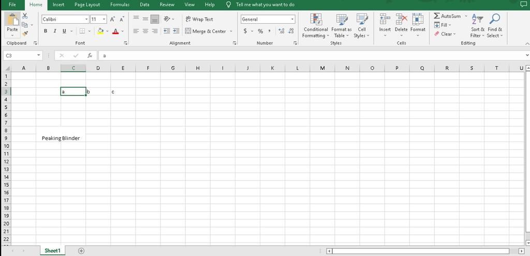The height and width of the screenshot is (256, 530).
Task: Click the Orientation text angle icon
Action: (167, 19)
